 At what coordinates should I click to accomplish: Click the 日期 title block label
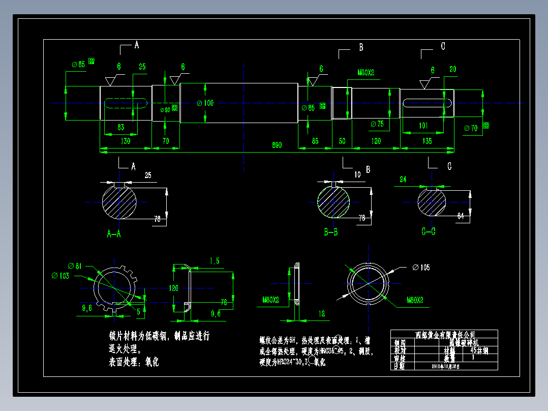coord(400,366)
